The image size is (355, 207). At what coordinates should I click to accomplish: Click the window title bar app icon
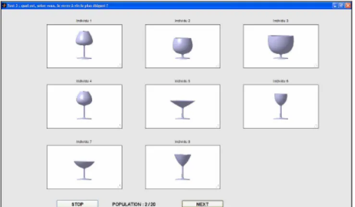tap(4, 5)
